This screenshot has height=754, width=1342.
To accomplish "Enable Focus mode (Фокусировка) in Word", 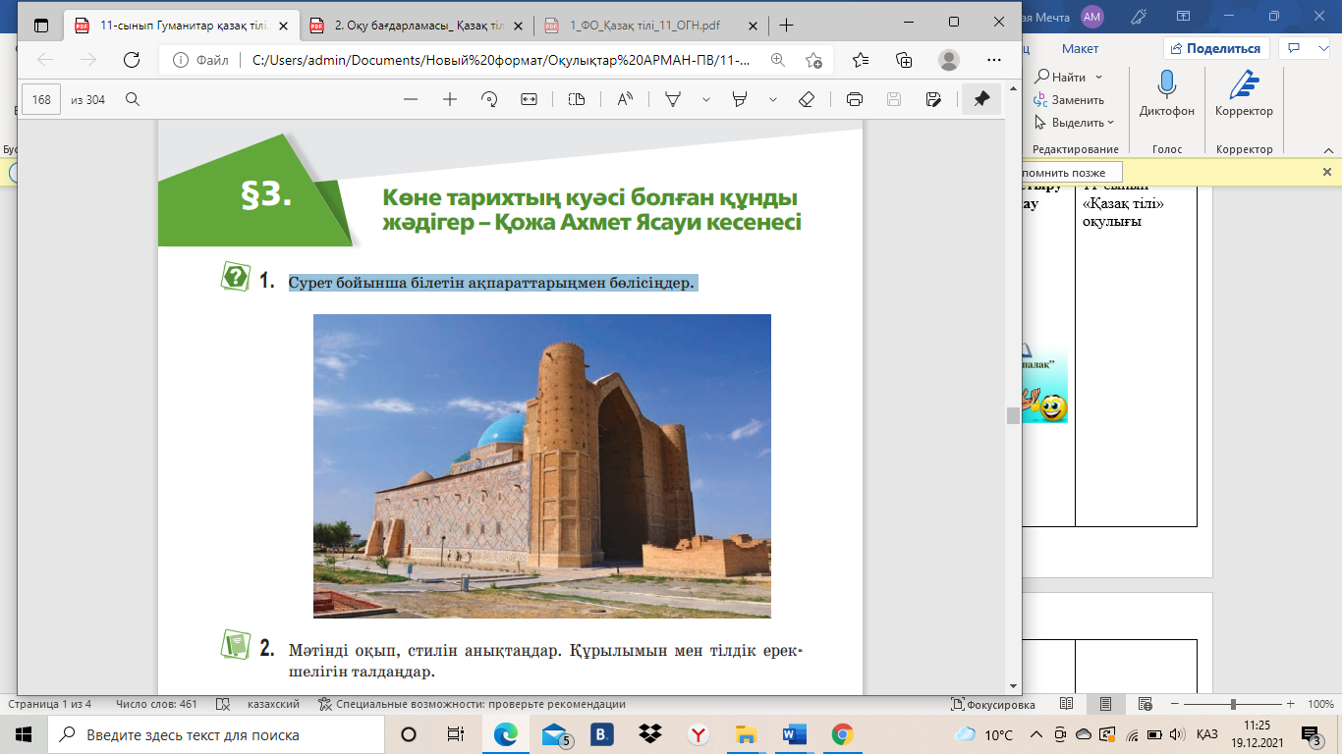I will point(993,704).
